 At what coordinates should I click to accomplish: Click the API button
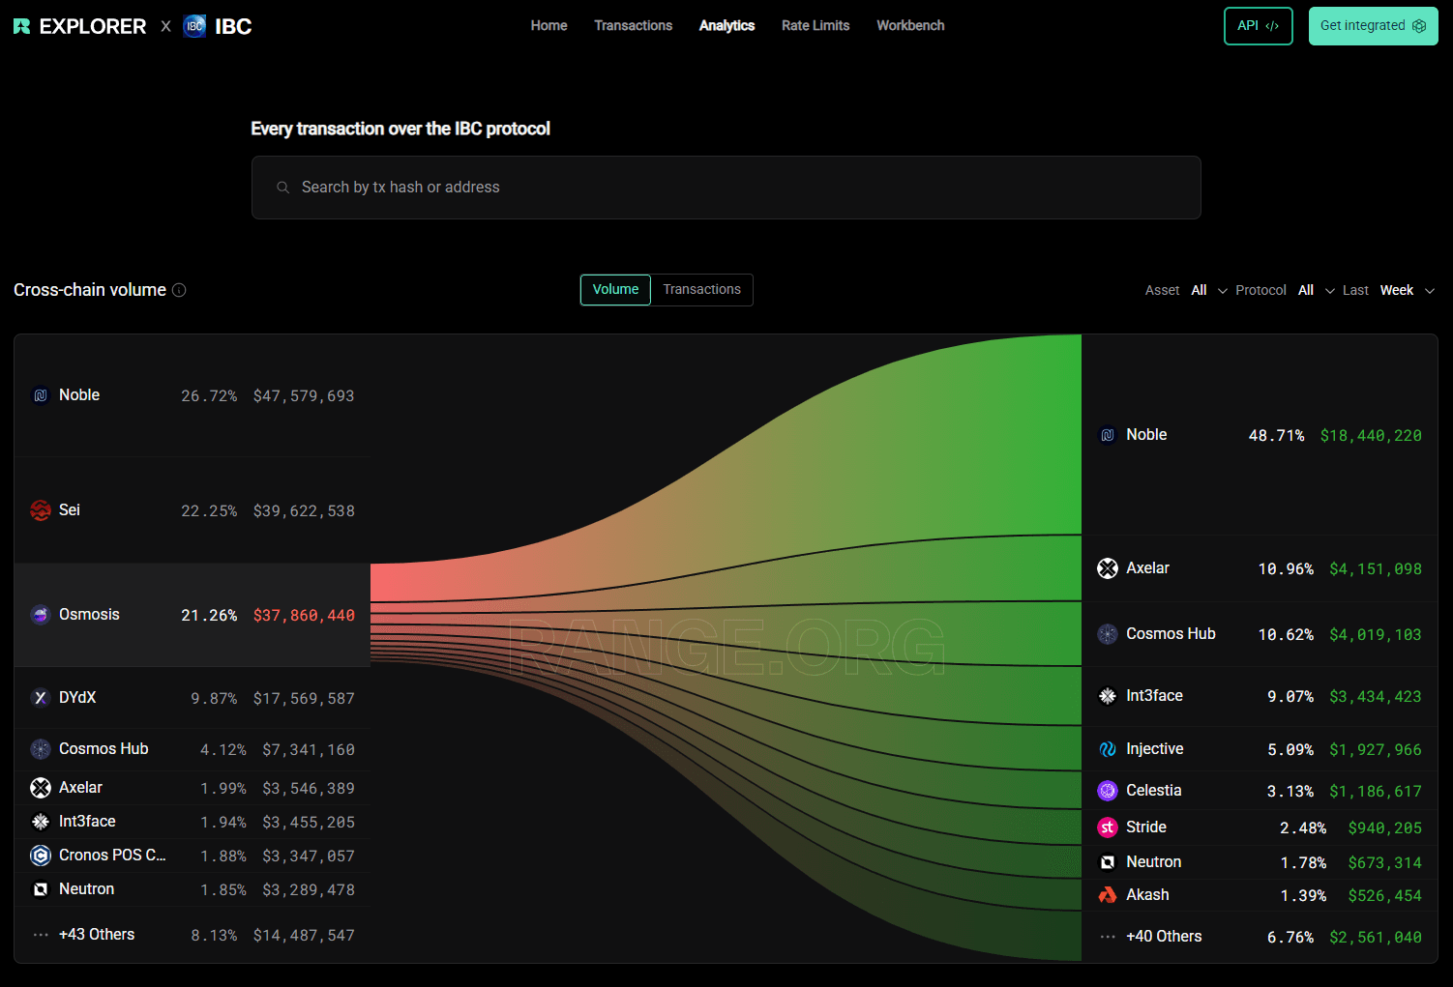tap(1258, 26)
